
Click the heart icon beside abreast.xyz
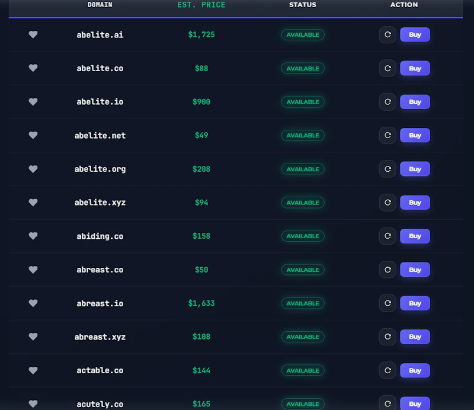pos(33,337)
